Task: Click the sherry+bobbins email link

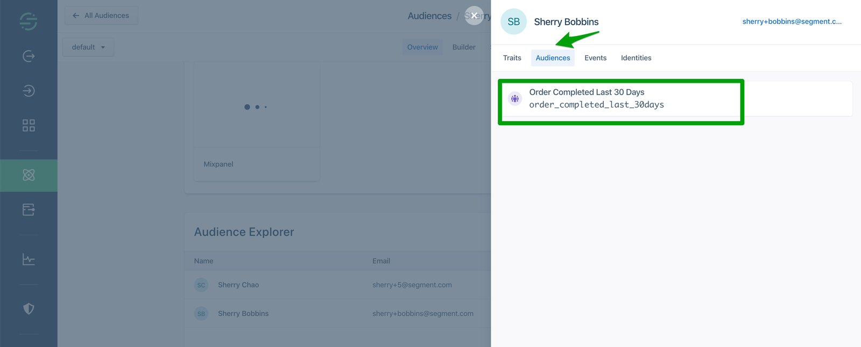Action: (x=792, y=21)
